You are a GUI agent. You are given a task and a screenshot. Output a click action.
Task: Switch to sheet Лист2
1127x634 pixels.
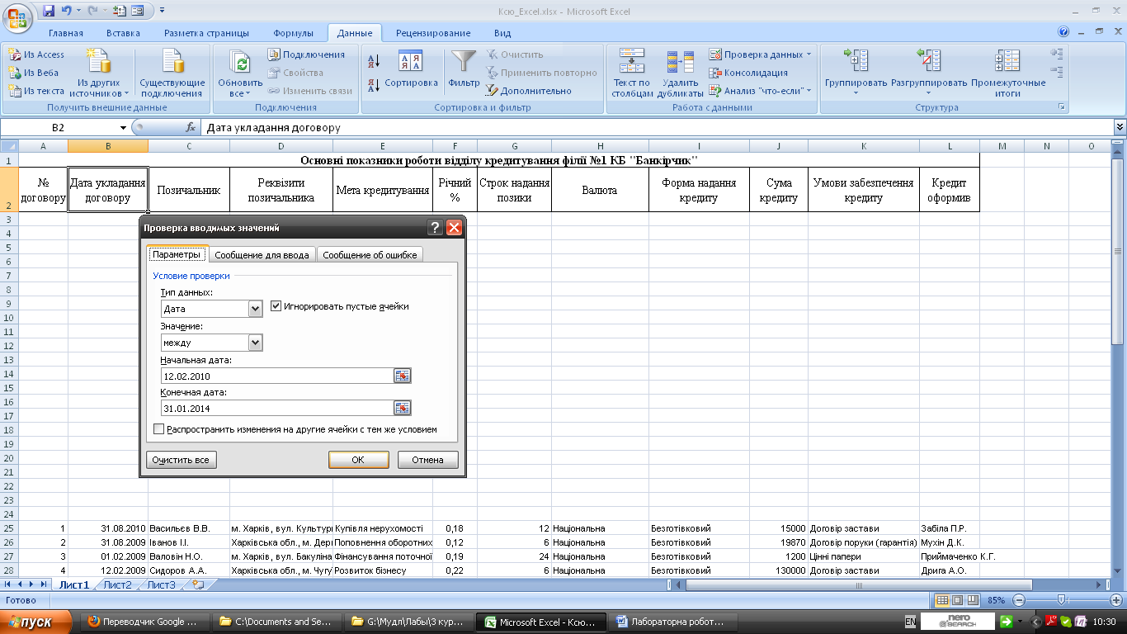(x=118, y=584)
